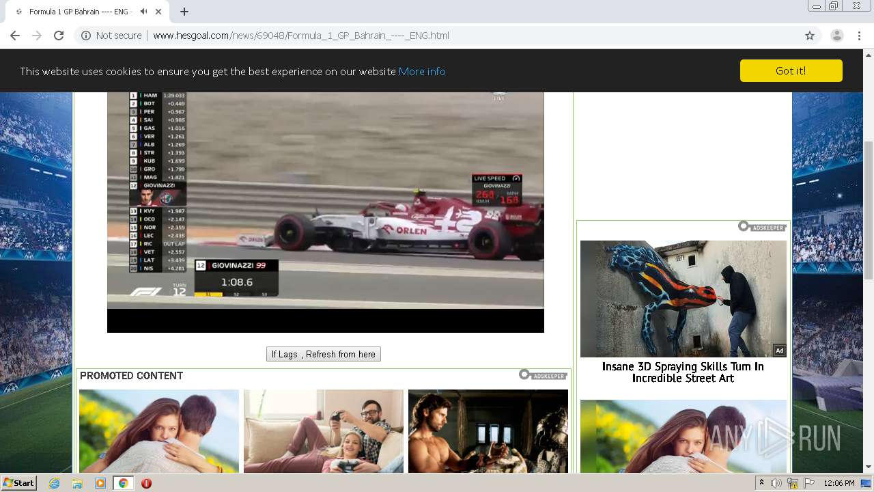Click the page vertical scrollbar thumb
The width and height of the screenshot is (874, 492).
click(869, 210)
